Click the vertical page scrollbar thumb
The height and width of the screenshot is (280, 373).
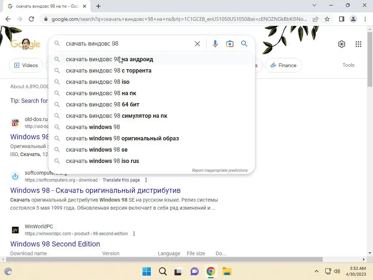370,59
